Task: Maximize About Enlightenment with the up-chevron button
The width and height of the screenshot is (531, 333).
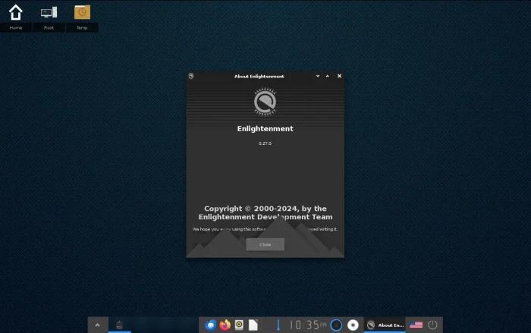Action: (328, 76)
